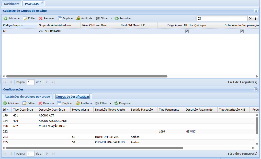
Task: Select the HE VNC payment row
Action: click(x=129, y=131)
